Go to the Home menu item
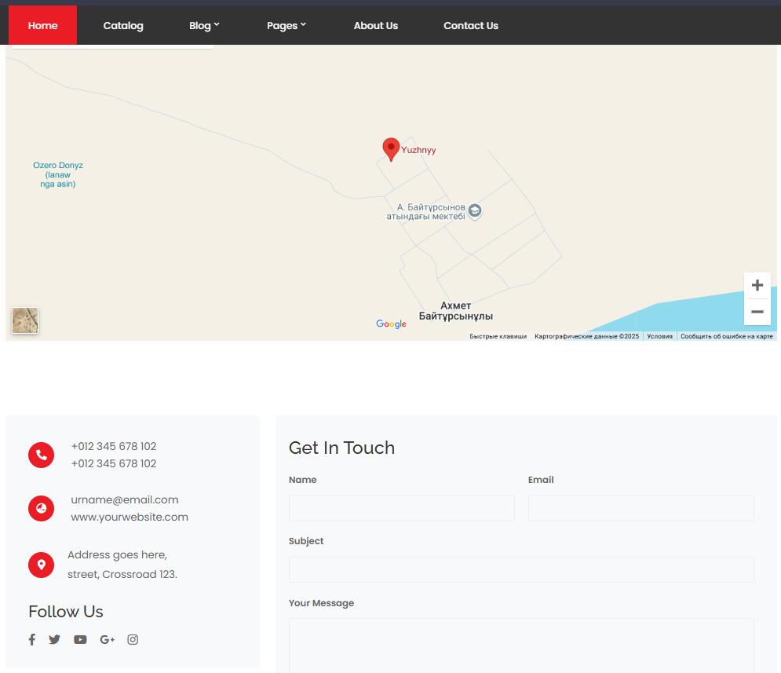 pyautogui.click(x=43, y=26)
